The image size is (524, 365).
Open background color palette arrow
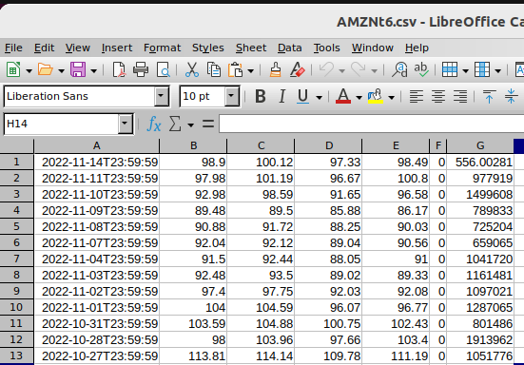[x=391, y=98]
